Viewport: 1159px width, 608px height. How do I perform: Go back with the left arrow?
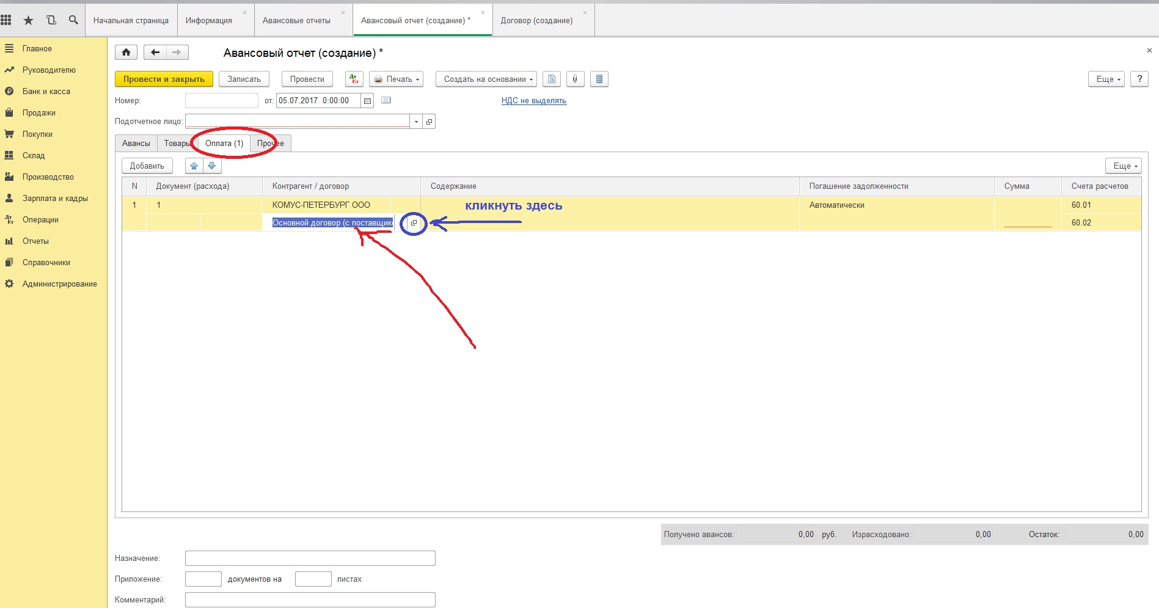tap(155, 53)
